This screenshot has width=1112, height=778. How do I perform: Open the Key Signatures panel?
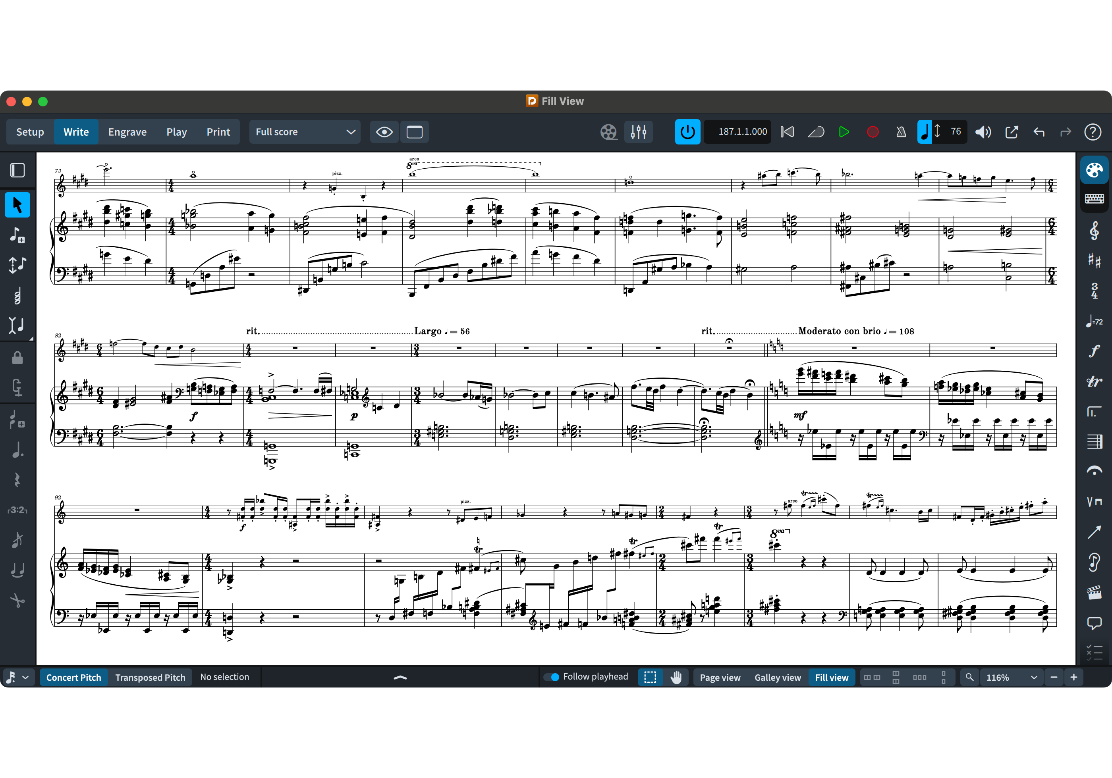[x=1094, y=260]
